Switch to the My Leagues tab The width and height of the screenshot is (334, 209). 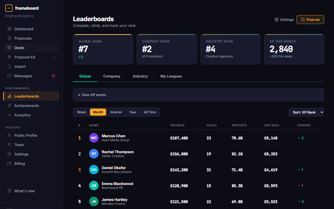(x=171, y=76)
